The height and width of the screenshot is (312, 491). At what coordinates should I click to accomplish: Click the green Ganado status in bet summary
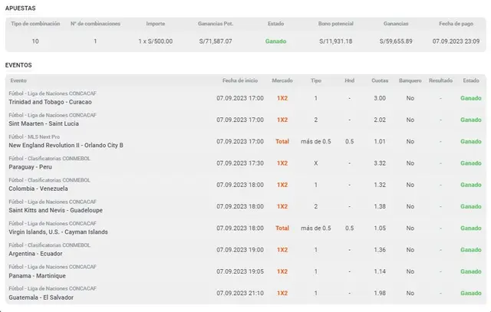pyautogui.click(x=275, y=41)
